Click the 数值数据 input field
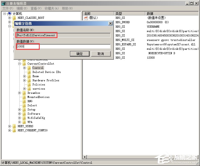 tap(63, 46)
